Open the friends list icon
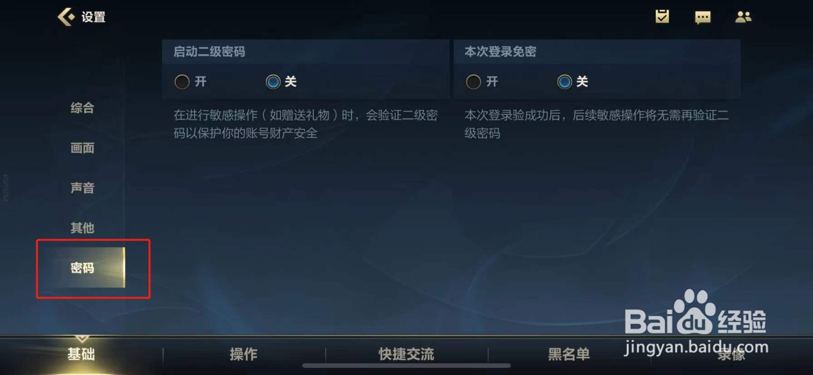This screenshot has height=375, width=813. pyautogui.click(x=743, y=17)
